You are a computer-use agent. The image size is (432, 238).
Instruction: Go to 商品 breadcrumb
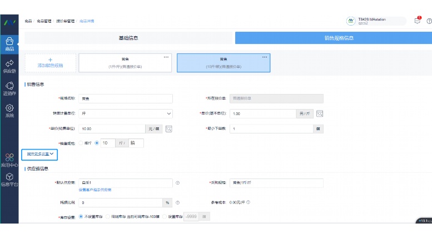(x=28, y=21)
